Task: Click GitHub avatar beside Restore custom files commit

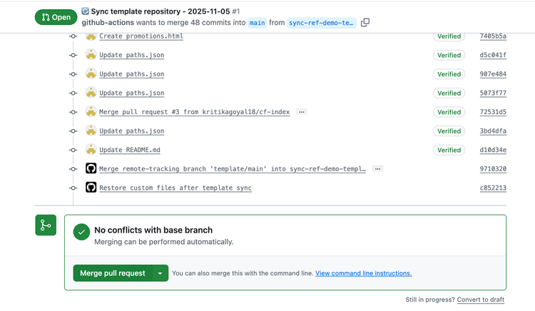Action: point(91,188)
